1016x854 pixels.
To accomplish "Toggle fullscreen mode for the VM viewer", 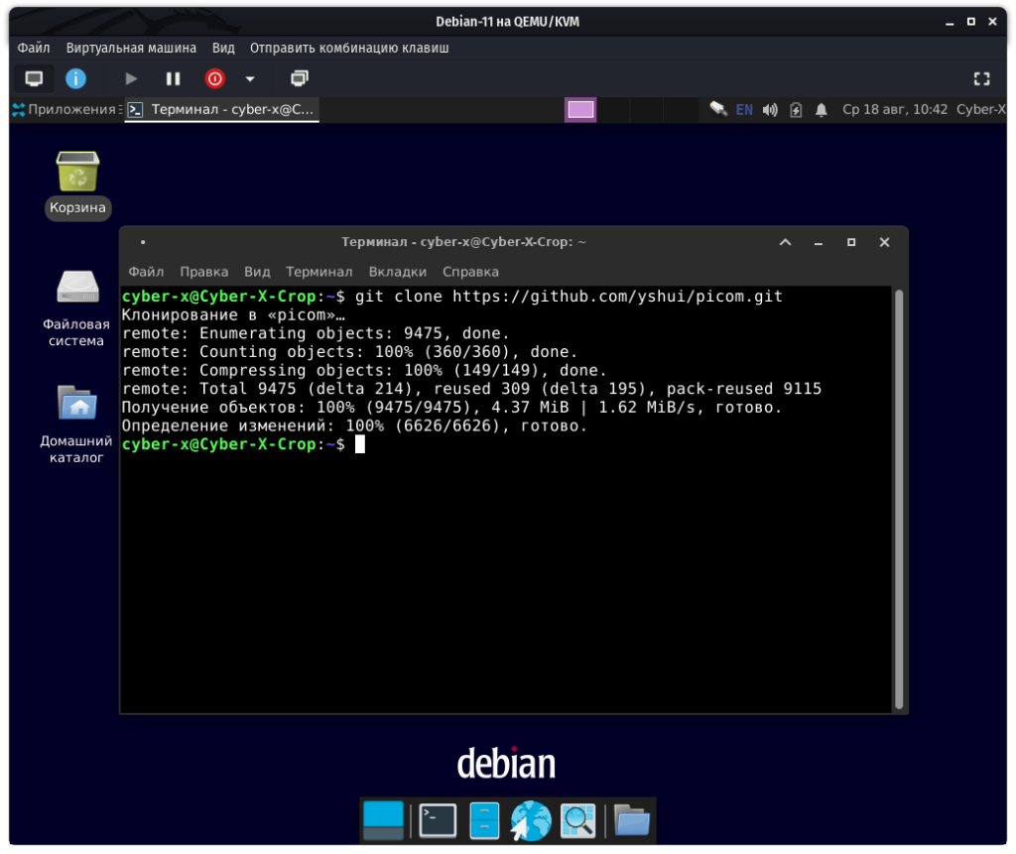I will (981, 78).
